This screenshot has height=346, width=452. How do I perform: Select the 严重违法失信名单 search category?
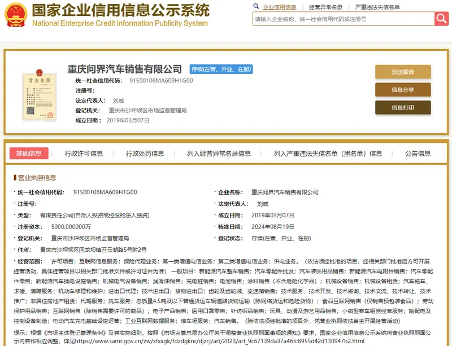click(x=377, y=7)
